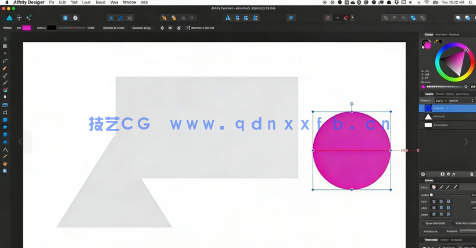Open the Layer menu
The image size is (476, 248).
[x=86, y=2]
